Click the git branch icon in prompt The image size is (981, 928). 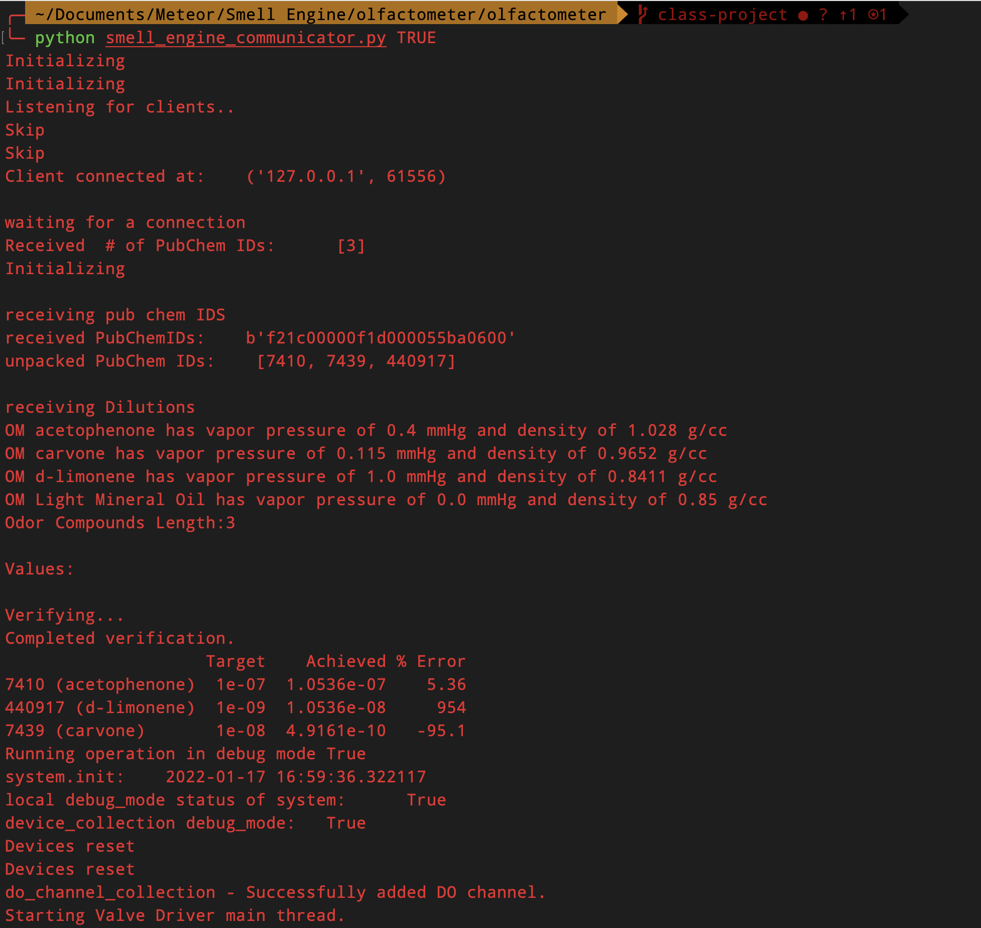tap(643, 14)
